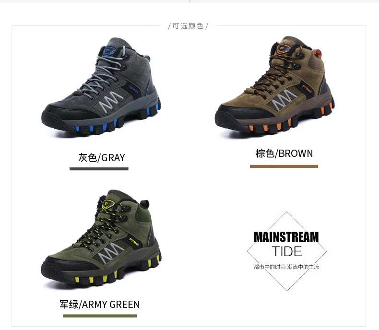The image size is (379, 330).
Task: Click the 可选颜色 section heading
Action: (x=188, y=26)
